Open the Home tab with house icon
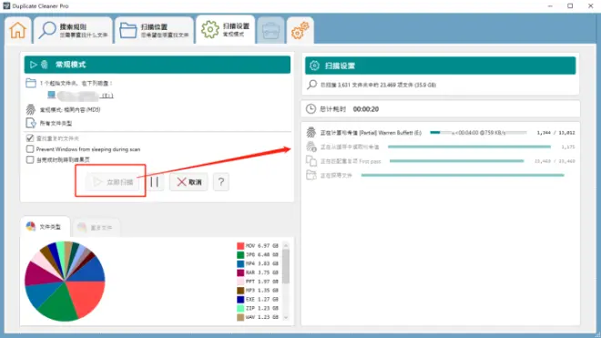 (18, 30)
